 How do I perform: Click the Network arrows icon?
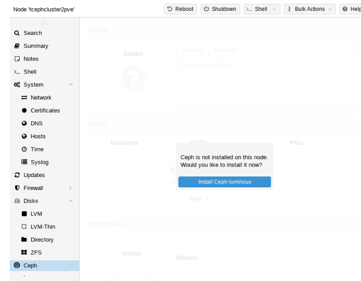24,97
